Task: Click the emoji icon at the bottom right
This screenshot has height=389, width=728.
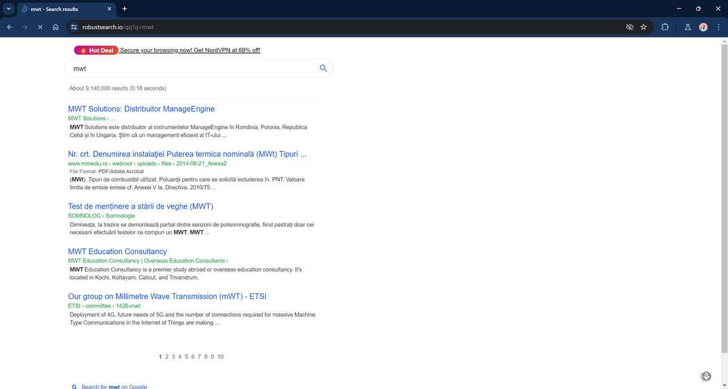Action: coord(706,375)
